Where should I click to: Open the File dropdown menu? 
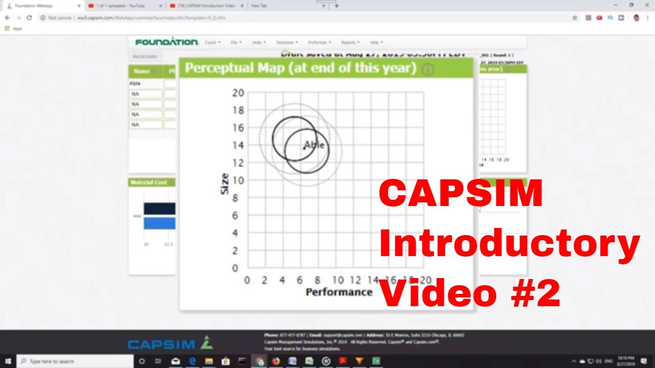click(236, 42)
